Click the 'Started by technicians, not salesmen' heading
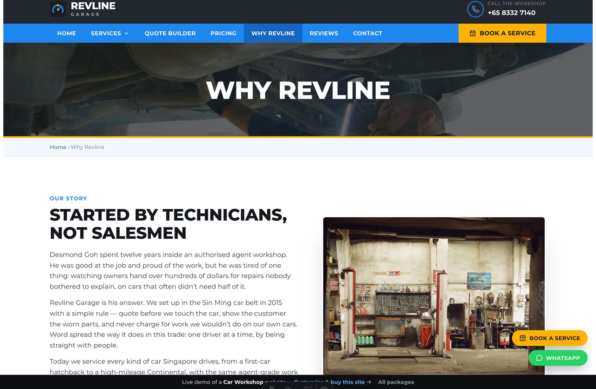Image resolution: width=596 pixels, height=389 pixels. click(x=168, y=223)
